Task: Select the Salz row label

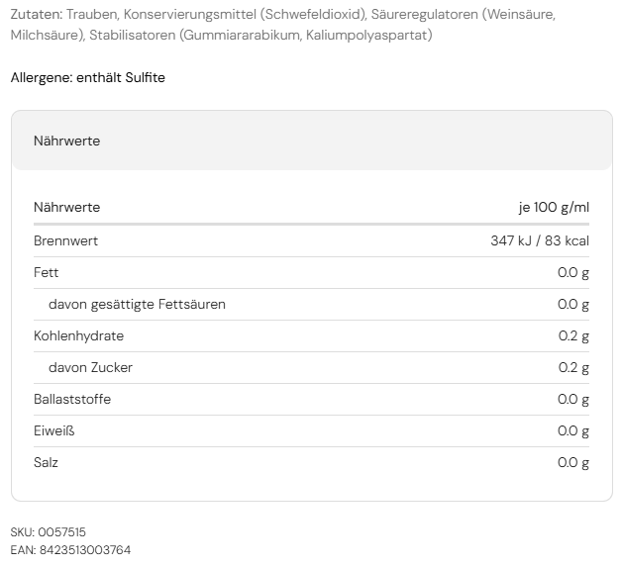Action: (x=46, y=462)
